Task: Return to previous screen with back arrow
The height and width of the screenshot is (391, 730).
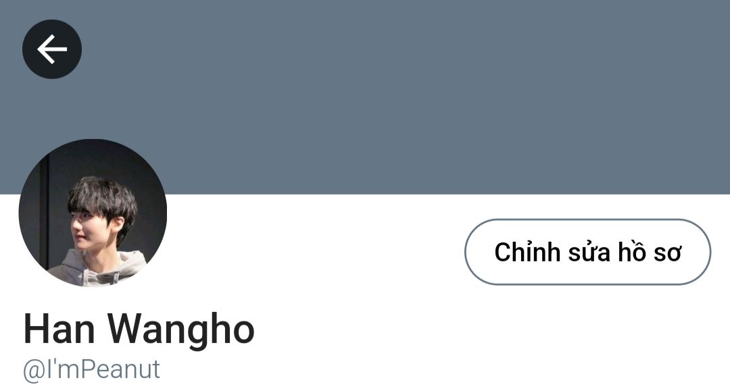Action: click(52, 49)
